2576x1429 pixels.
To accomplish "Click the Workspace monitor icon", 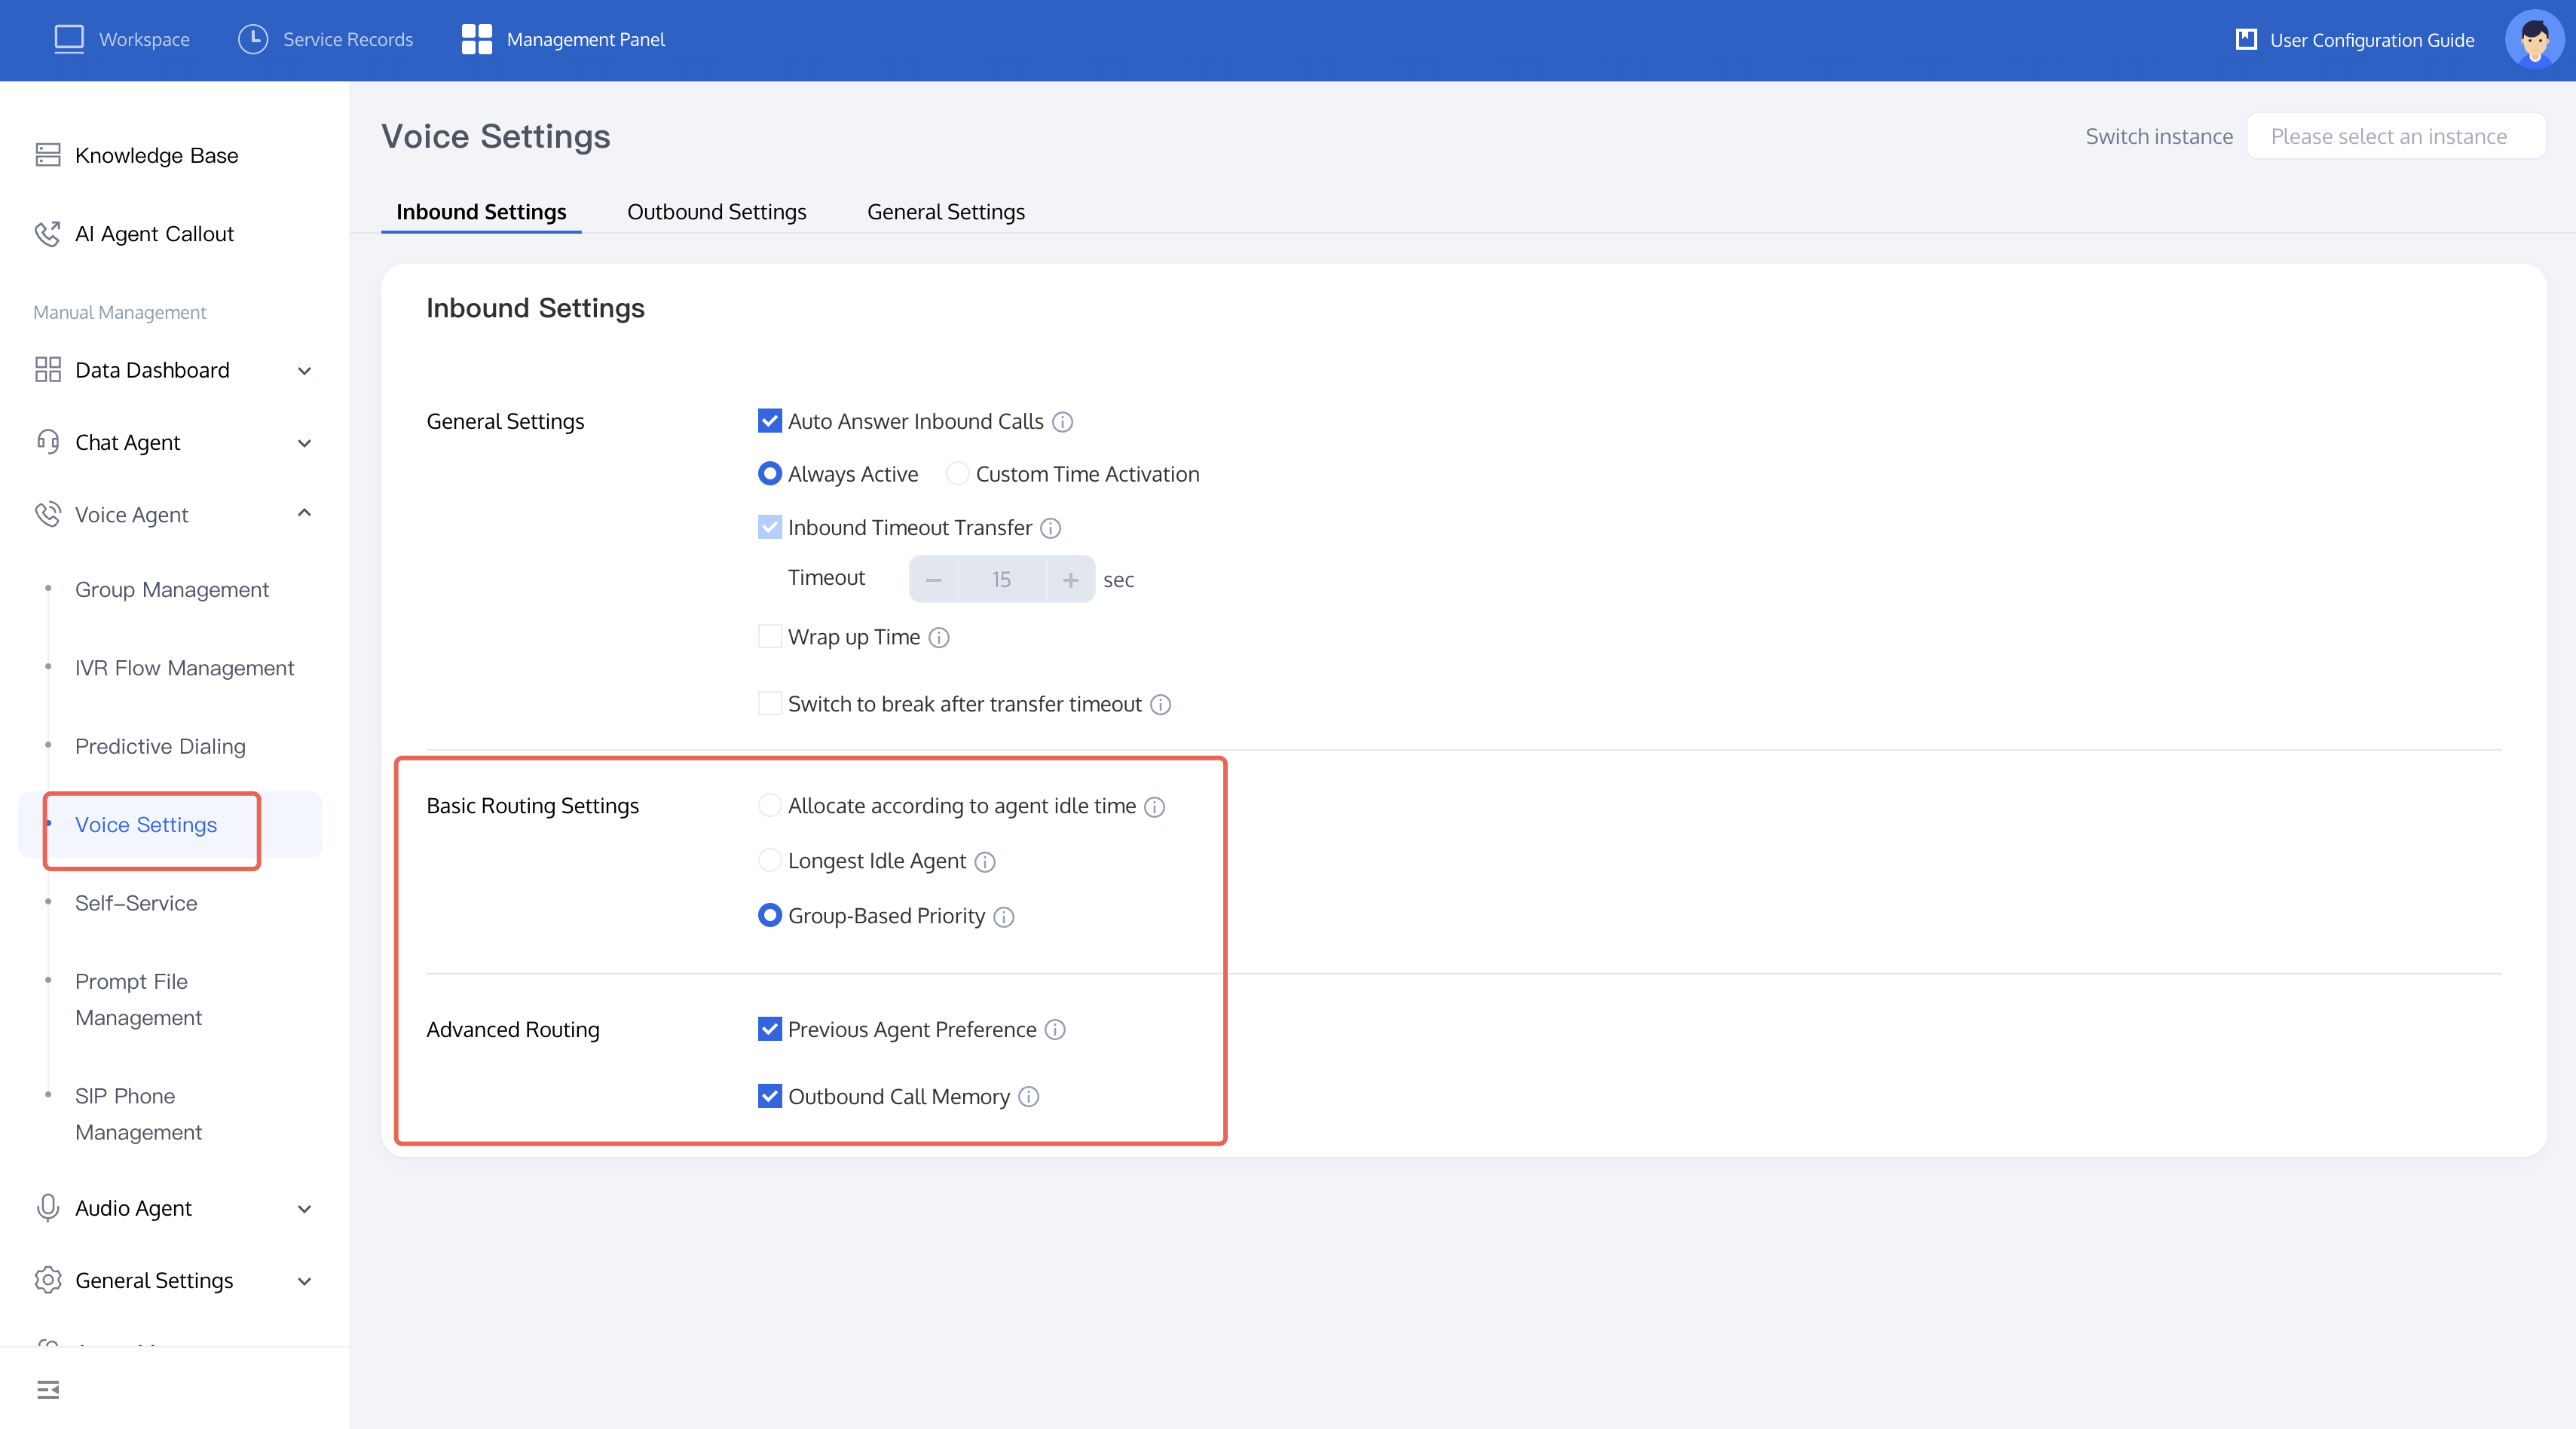I will pos(68,39).
